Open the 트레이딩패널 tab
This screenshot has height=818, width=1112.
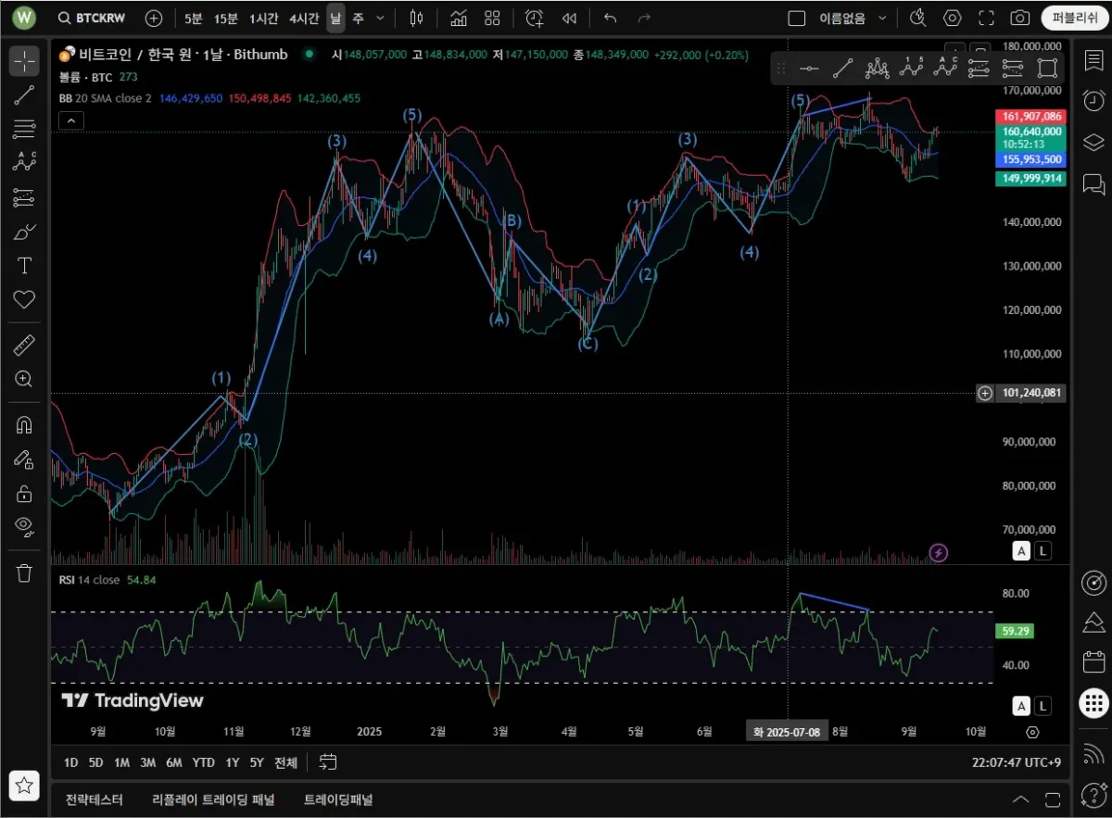(x=337, y=799)
